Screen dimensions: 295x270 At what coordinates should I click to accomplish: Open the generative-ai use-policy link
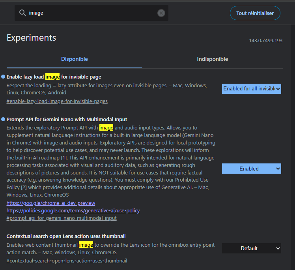pos(73,210)
